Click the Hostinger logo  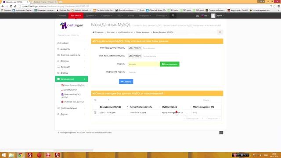click(72, 25)
